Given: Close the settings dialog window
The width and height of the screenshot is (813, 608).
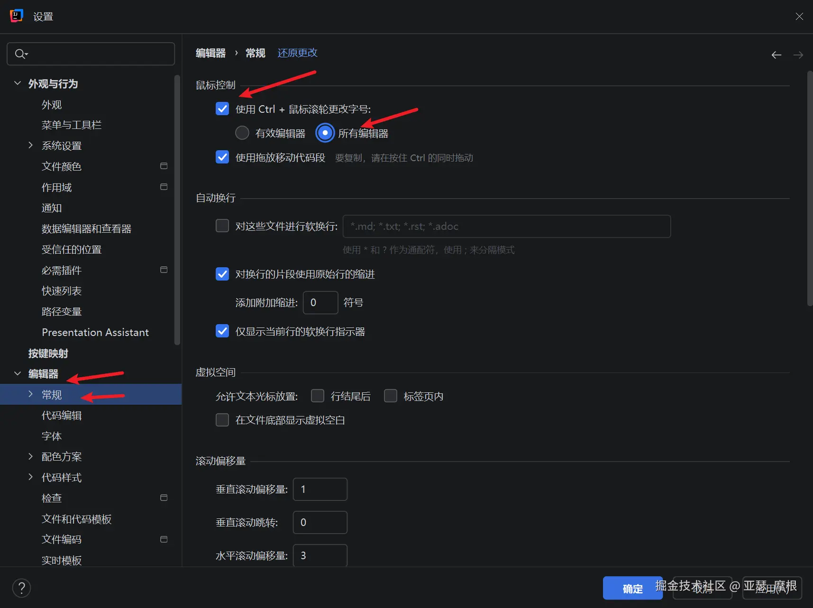Looking at the screenshot, I should pyautogui.click(x=799, y=17).
